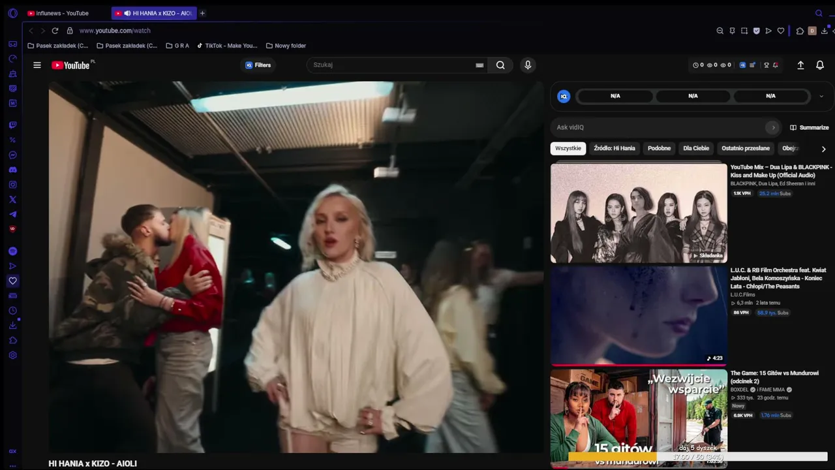Open the Nowy folder bookmarks folder
This screenshot has width=835, height=470.
(x=286, y=46)
